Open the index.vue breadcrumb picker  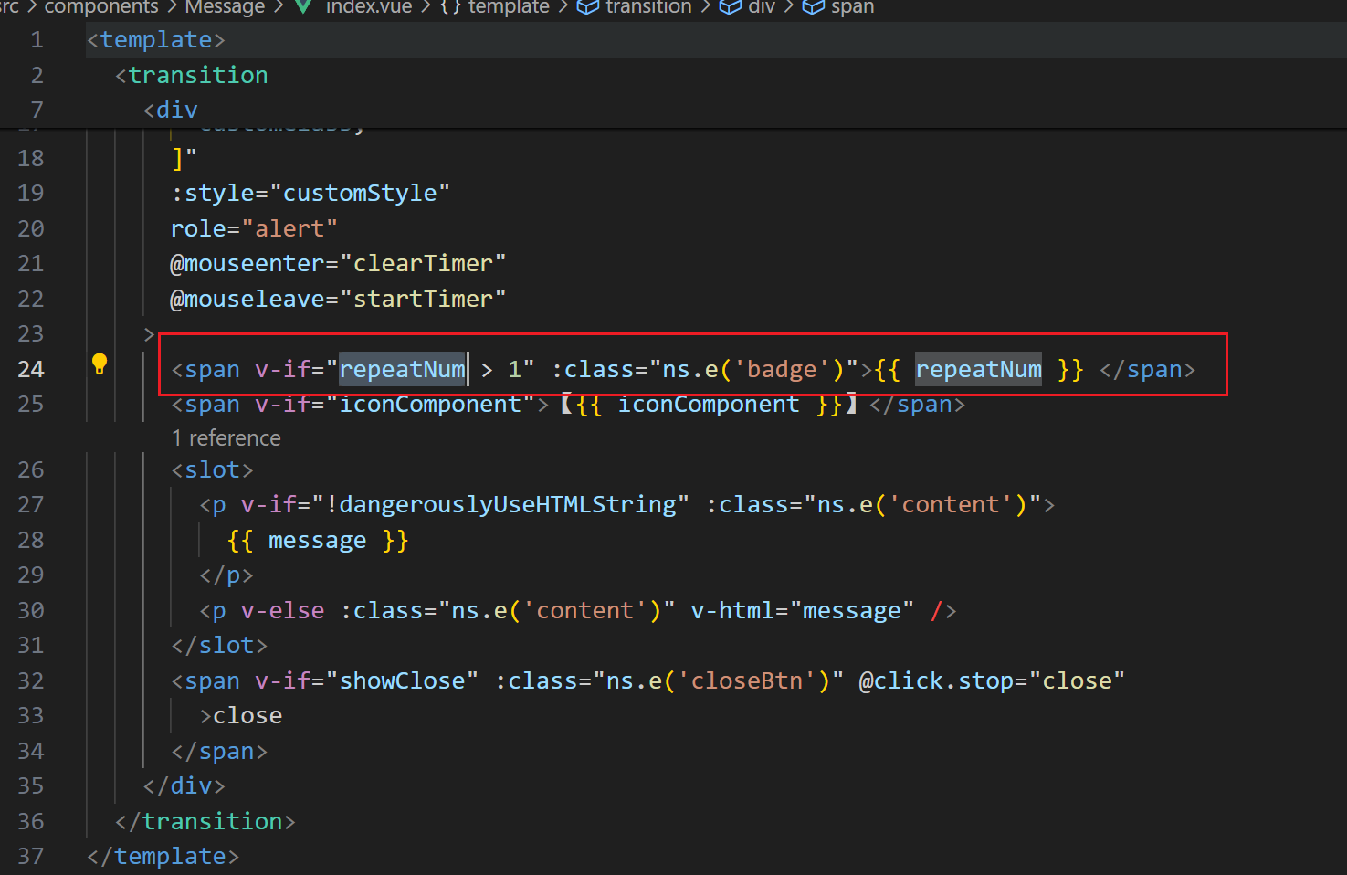point(369,7)
